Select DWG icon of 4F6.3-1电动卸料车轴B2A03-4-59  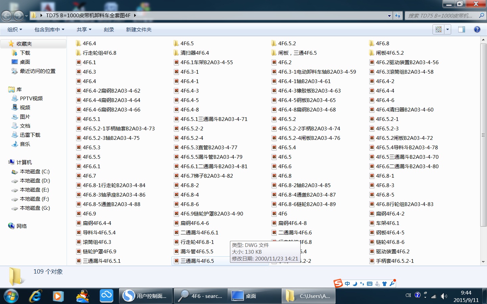click(274, 72)
